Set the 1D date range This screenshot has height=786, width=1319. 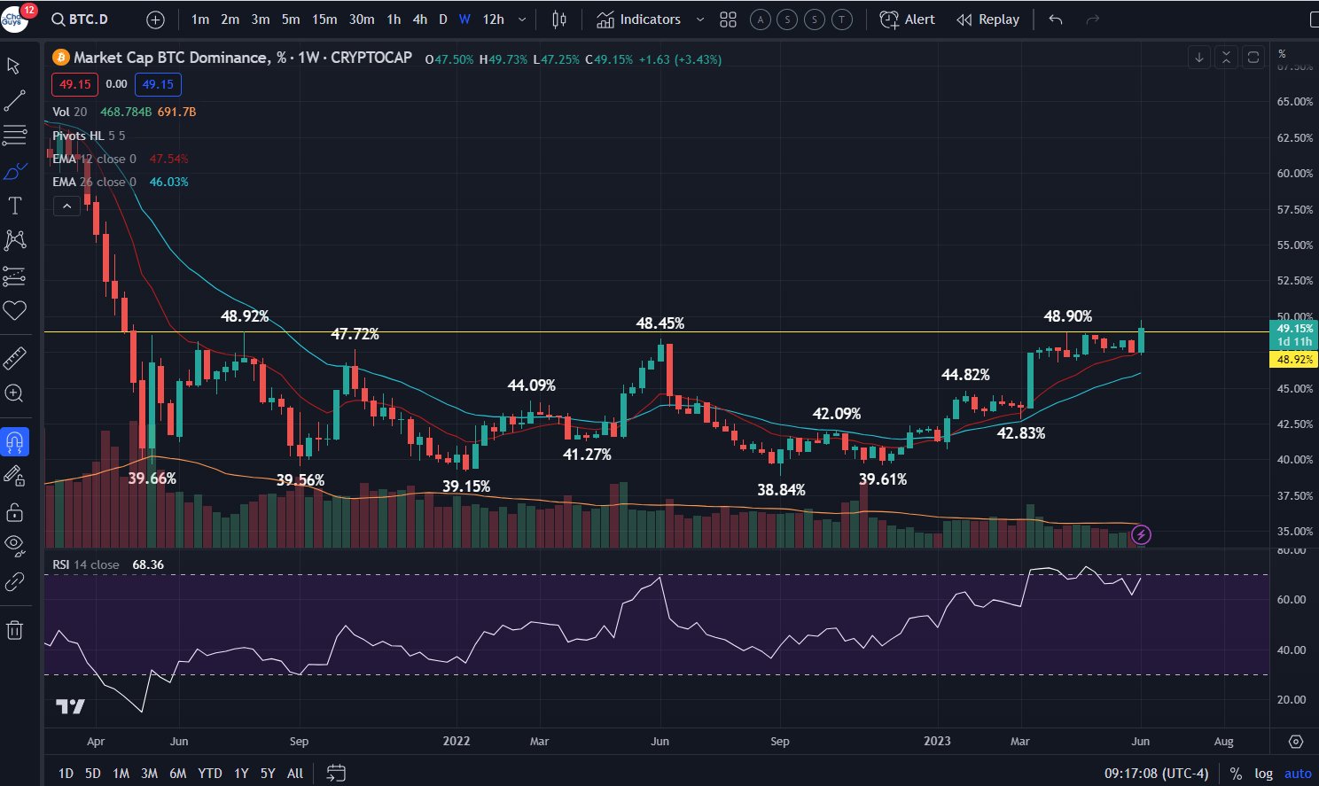click(66, 773)
